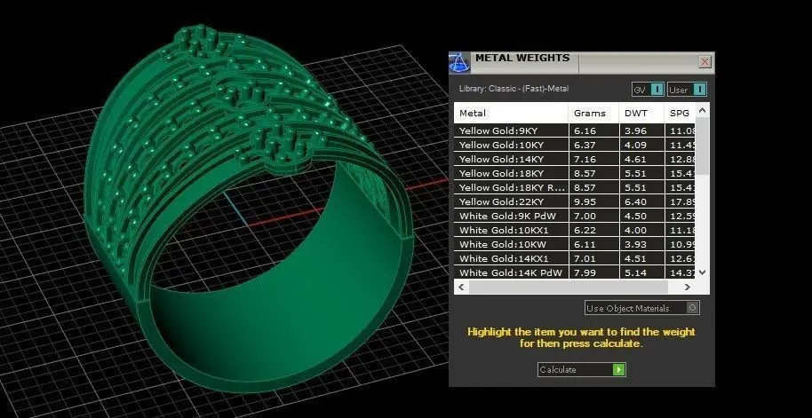Select the Yellow Gold:9KY row
Image resolution: width=812 pixels, height=418 pixels.
[x=575, y=130]
